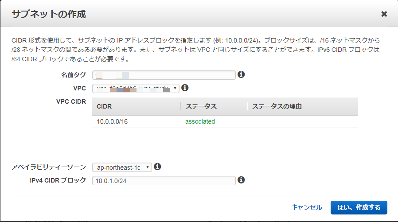Click the キャンセル link
The image size is (398, 222).
tap(306, 207)
